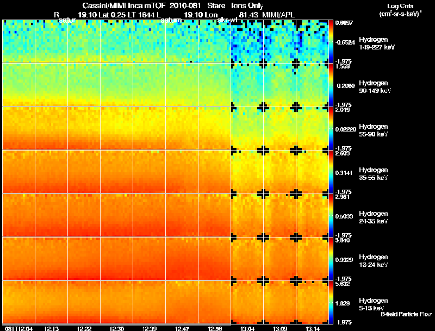Click the 'skr-wl' label above the plot
Screen dimensions: 435x331
click(x=227, y=20)
